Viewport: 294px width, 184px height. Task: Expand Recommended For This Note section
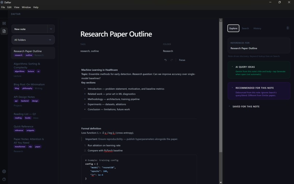click(x=259, y=91)
